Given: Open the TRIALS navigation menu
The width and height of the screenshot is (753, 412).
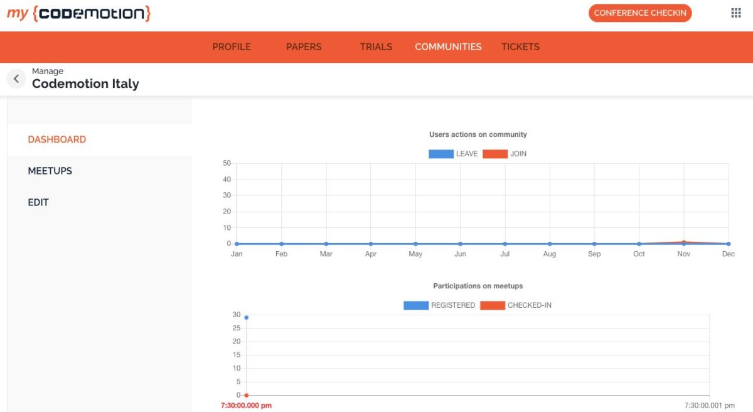Looking at the screenshot, I should (x=376, y=46).
